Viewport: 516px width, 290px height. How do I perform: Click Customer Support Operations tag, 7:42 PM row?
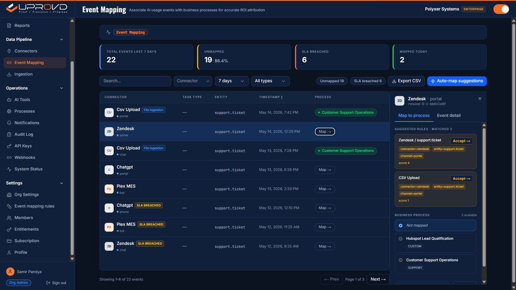coord(346,112)
